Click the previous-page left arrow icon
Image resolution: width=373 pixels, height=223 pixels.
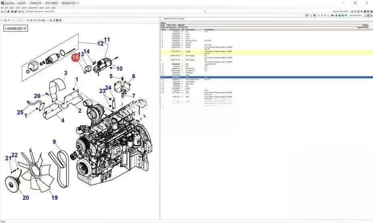tap(325, 15)
